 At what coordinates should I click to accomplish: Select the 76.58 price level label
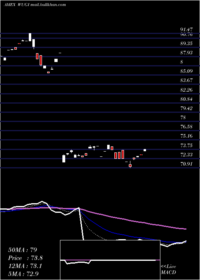click(186, 127)
